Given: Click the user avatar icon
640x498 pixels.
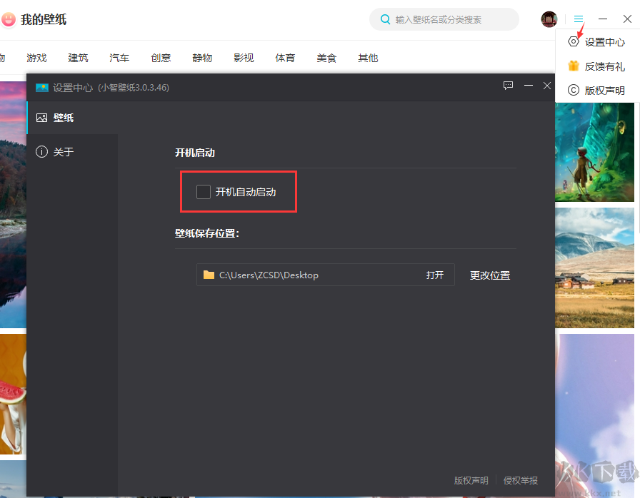Looking at the screenshot, I should point(549,19).
